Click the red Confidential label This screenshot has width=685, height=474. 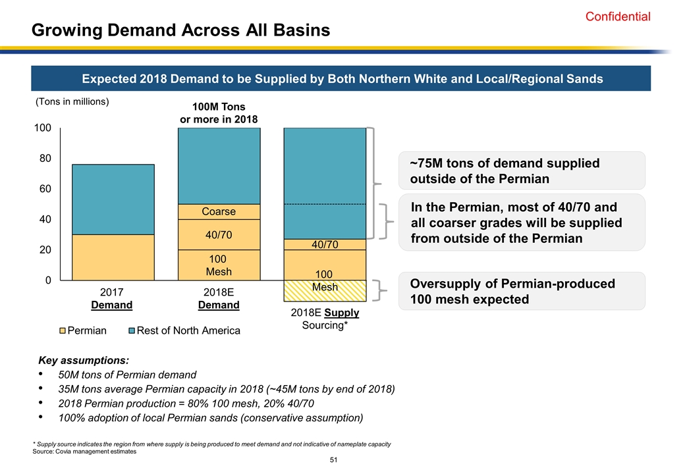(x=618, y=17)
